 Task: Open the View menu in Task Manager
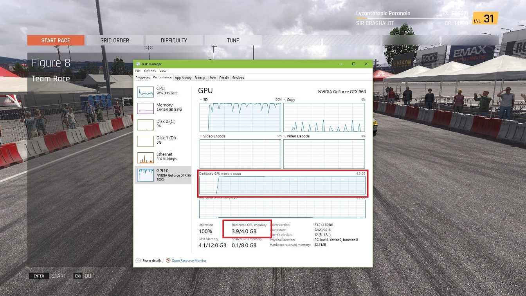click(x=163, y=71)
